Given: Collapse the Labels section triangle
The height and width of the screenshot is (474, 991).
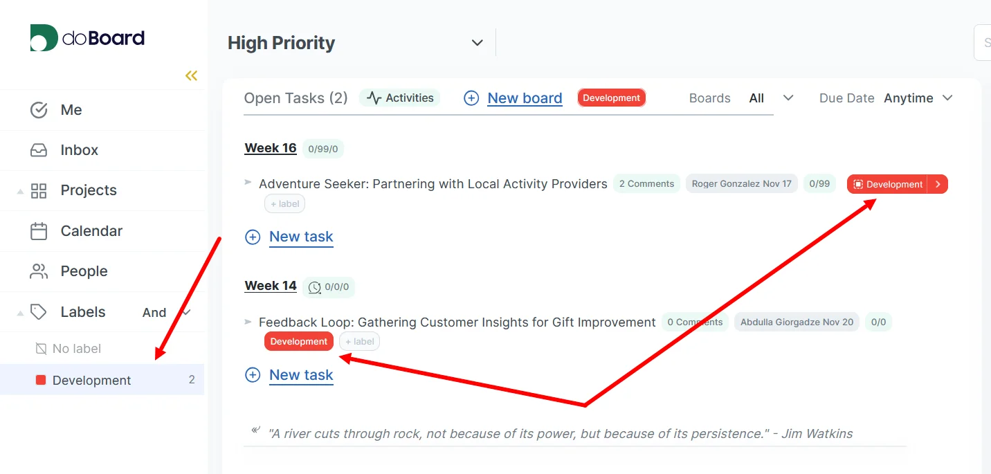Looking at the screenshot, I should click(20, 313).
